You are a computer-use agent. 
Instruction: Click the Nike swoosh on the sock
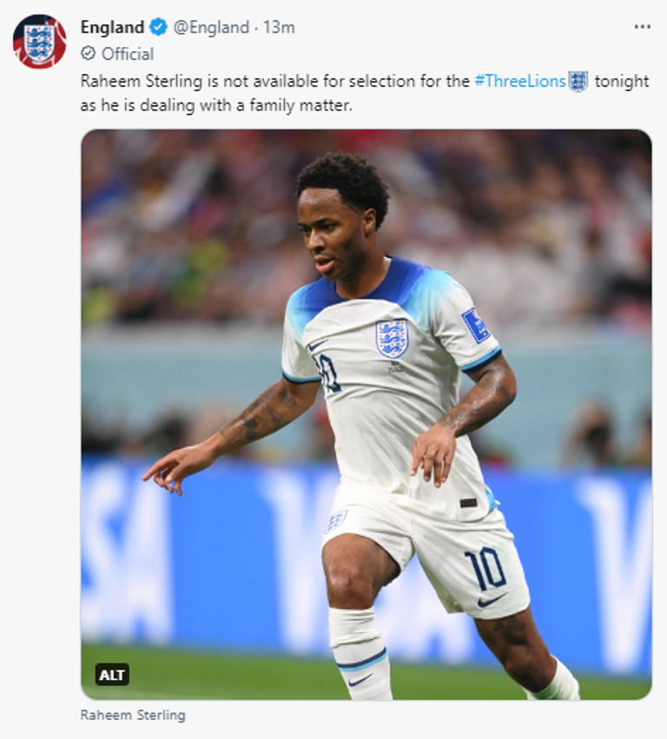pyautogui.click(x=360, y=680)
